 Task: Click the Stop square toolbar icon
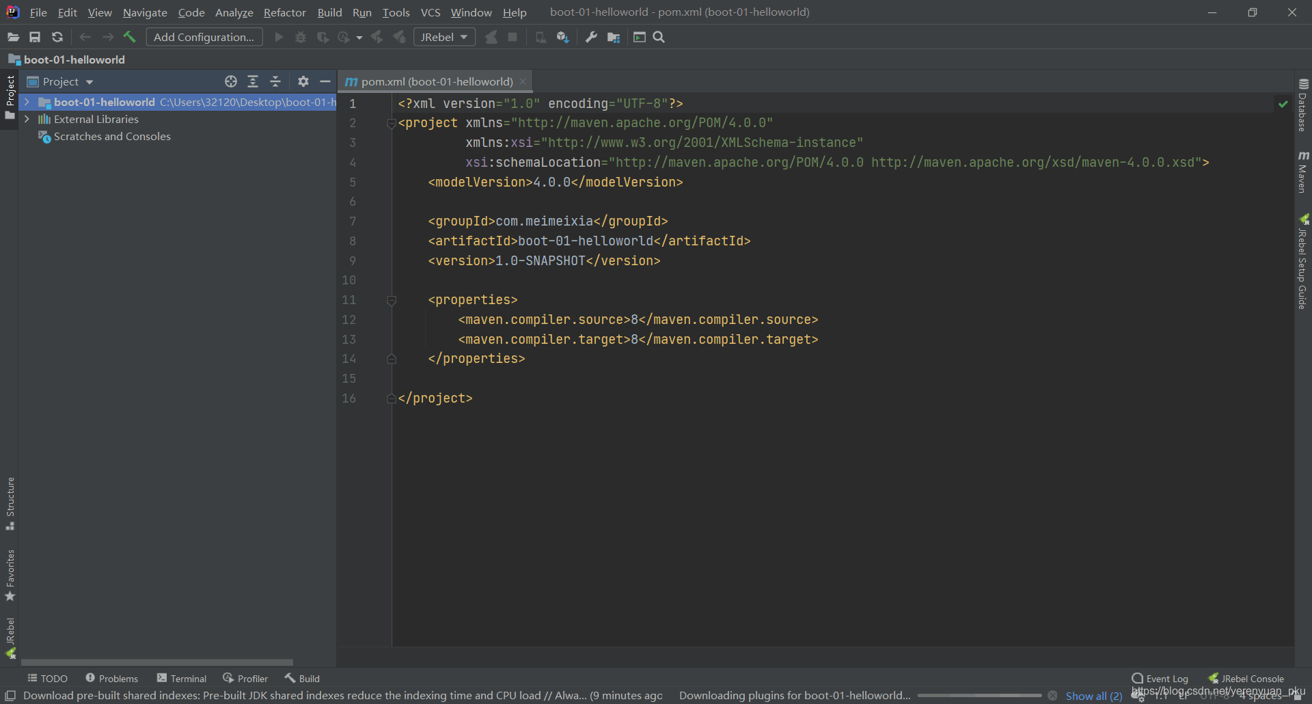point(512,37)
